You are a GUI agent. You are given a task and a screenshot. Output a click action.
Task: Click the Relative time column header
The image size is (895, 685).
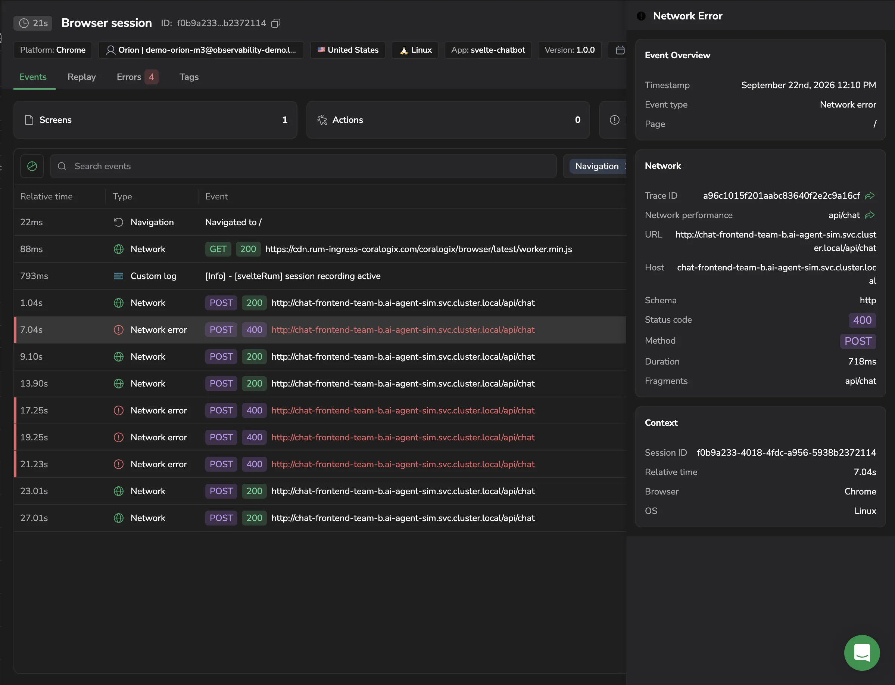click(x=46, y=196)
